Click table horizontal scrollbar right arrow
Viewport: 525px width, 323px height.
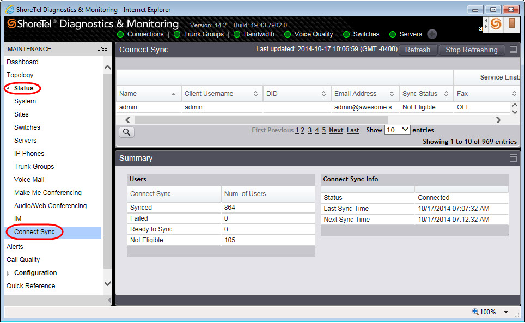pyautogui.click(x=498, y=120)
